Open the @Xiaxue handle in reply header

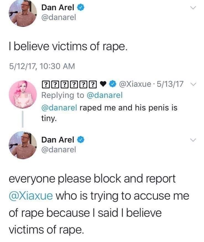click(135, 84)
